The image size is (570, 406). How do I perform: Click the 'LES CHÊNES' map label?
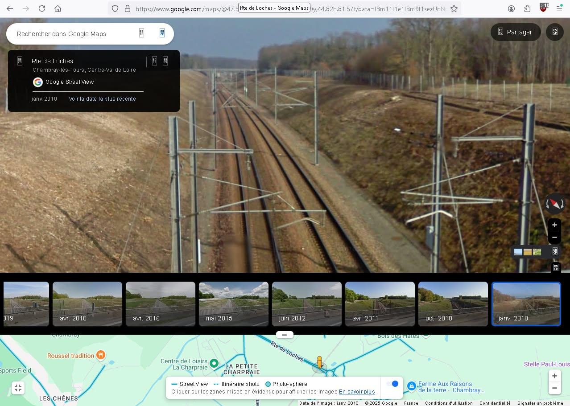[58, 398]
